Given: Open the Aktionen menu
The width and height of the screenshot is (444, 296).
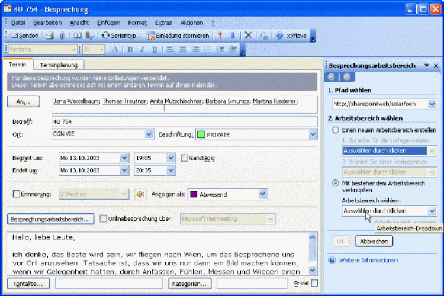Looking at the screenshot, I should (x=191, y=22).
